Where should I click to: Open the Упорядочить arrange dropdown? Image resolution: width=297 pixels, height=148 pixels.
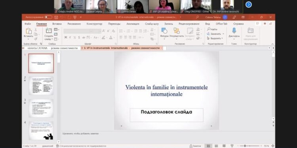177,34
